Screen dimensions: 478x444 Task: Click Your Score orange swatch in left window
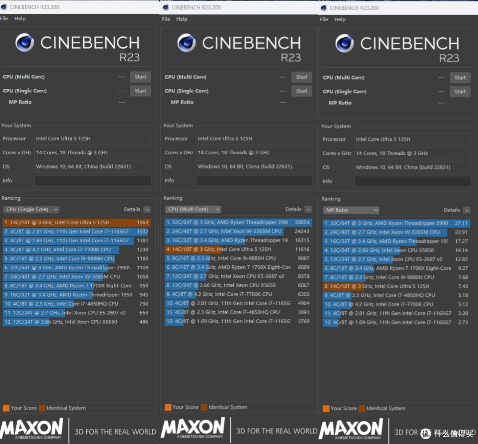[x=6, y=408]
